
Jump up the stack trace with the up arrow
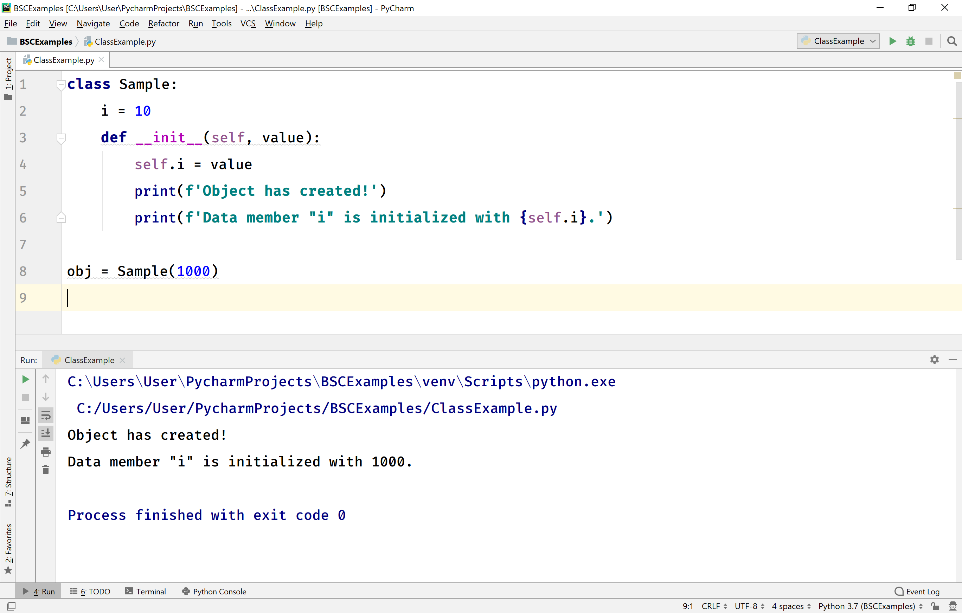tap(46, 379)
